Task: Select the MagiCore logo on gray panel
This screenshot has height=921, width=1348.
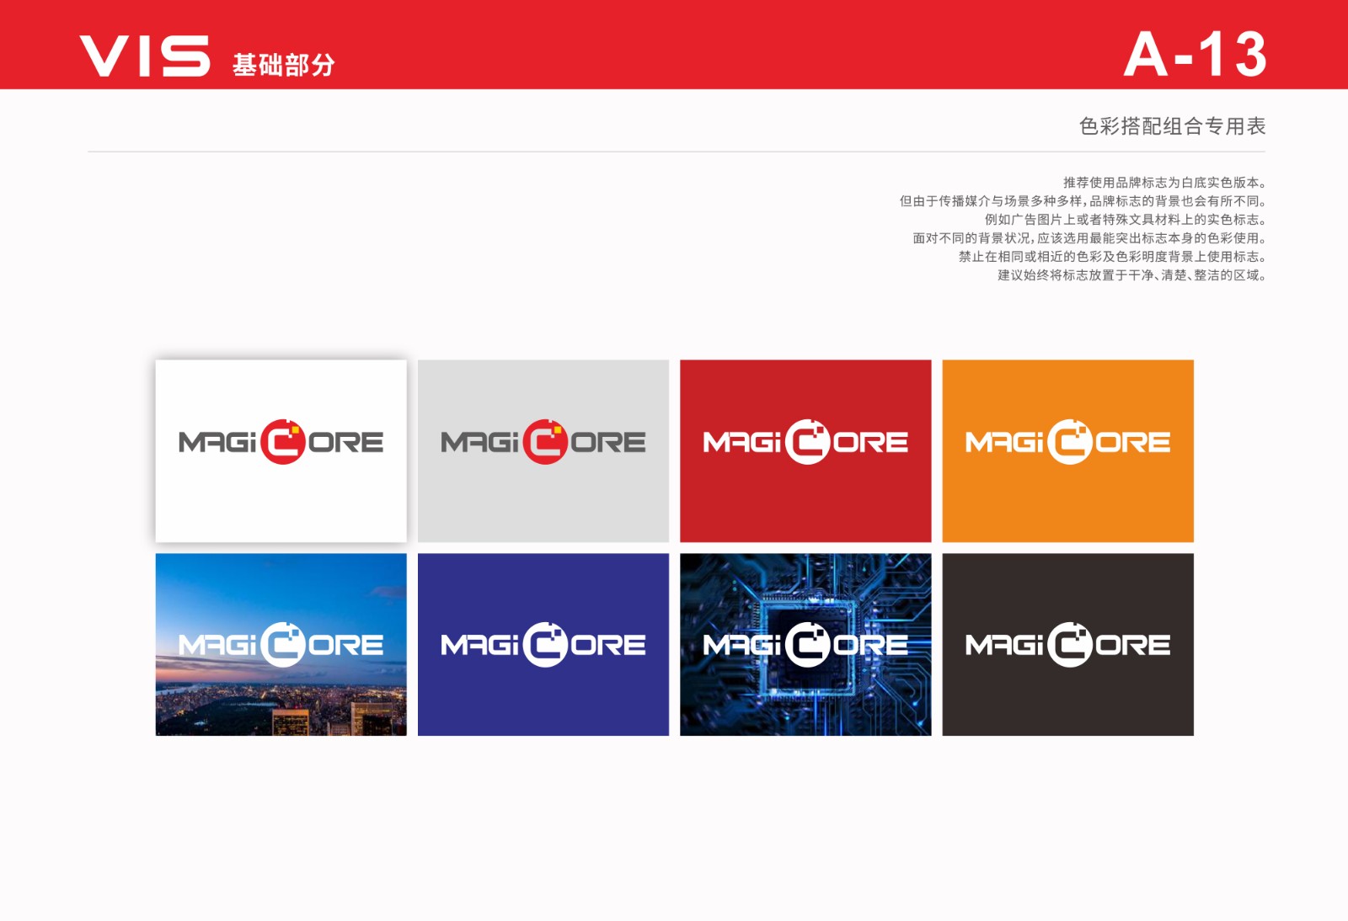Action: tap(543, 439)
